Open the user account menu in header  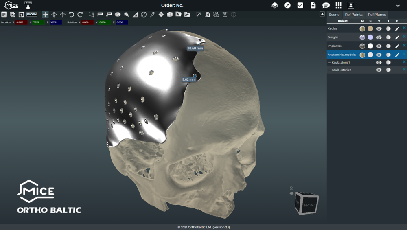[351, 5]
